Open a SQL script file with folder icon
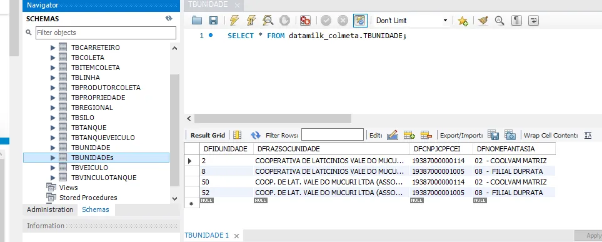This screenshot has width=602, height=242. [x=197, y=21]
